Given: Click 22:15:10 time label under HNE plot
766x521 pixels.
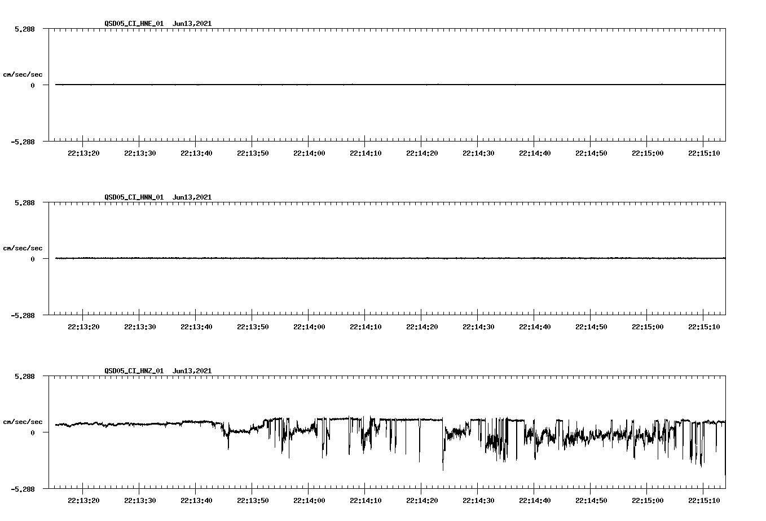Looking at the screenshot, I should [x=704, y=153].
